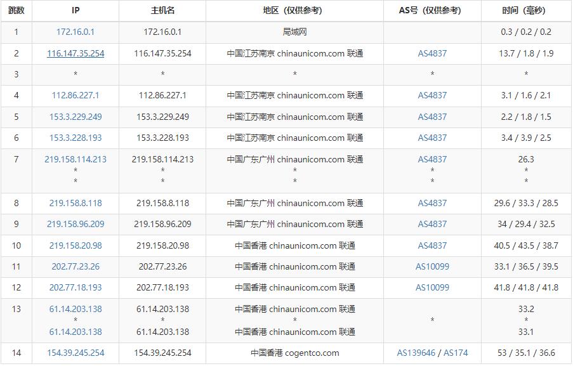Screen dimensions: 573x366
Task: Click region cell in hop 10 row
Action: point(294,245)
